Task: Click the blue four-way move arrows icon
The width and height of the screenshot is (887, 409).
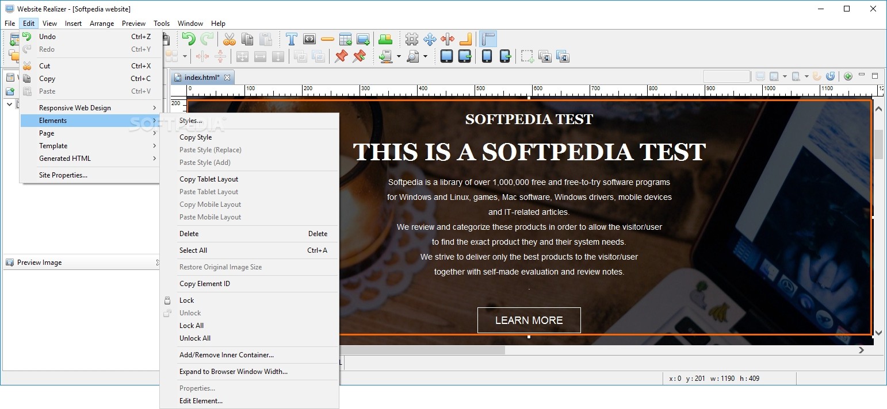Action: tap(430, 39)
